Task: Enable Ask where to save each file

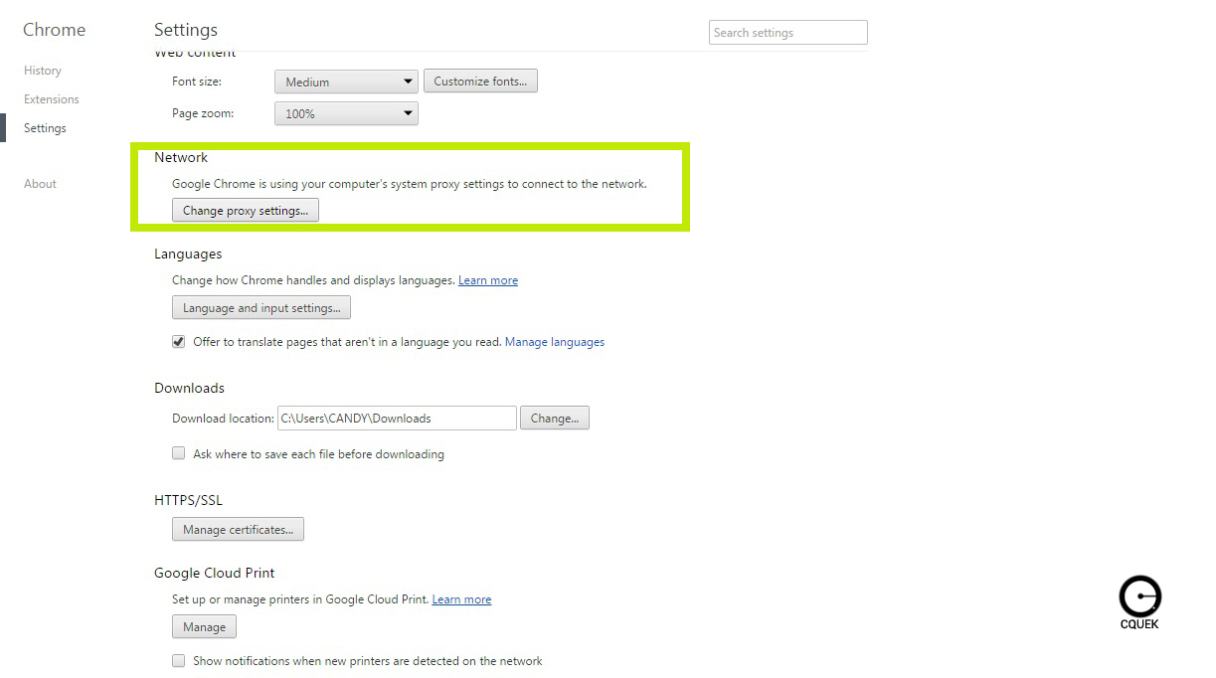Action: (x=179, y=453)
